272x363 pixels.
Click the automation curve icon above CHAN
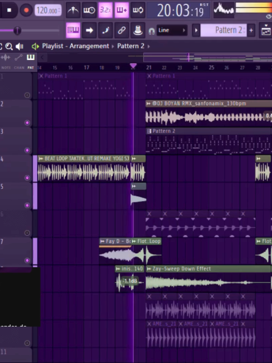pyautogui.click(x=18, y=57)
